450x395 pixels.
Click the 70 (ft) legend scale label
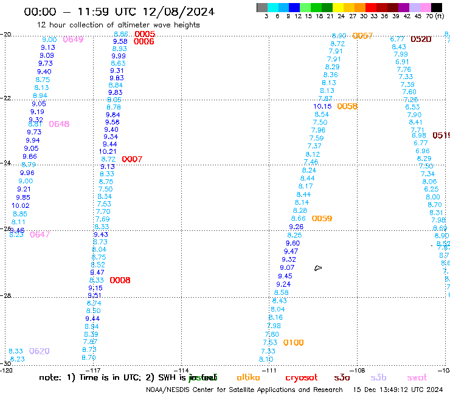pyautogui.click(x=435, y=16)
